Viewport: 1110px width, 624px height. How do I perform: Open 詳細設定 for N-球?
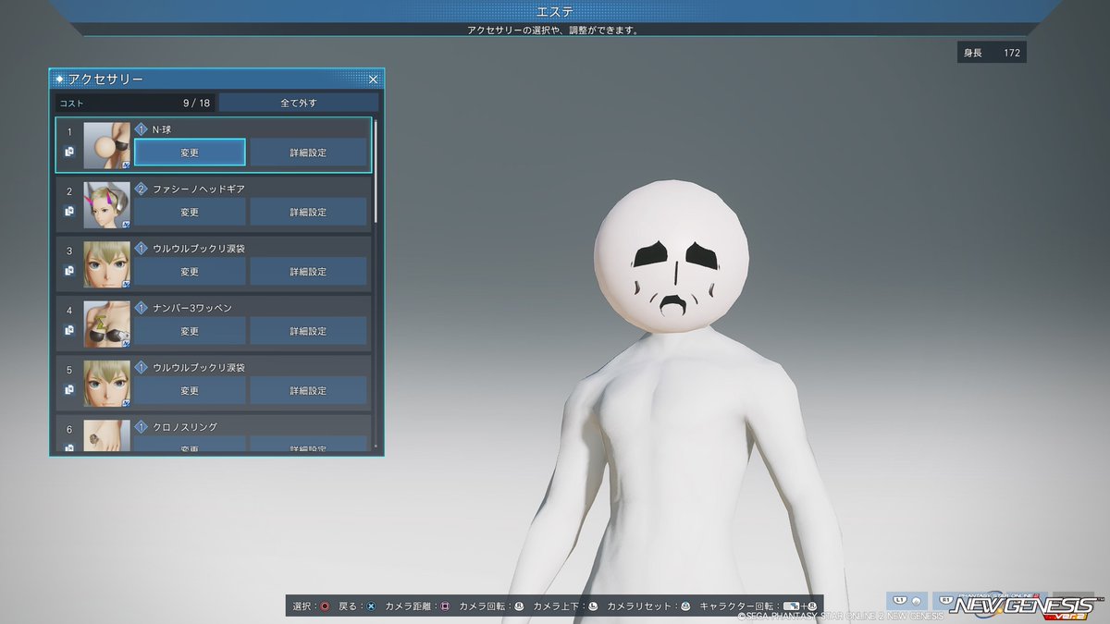click(308, 153)
